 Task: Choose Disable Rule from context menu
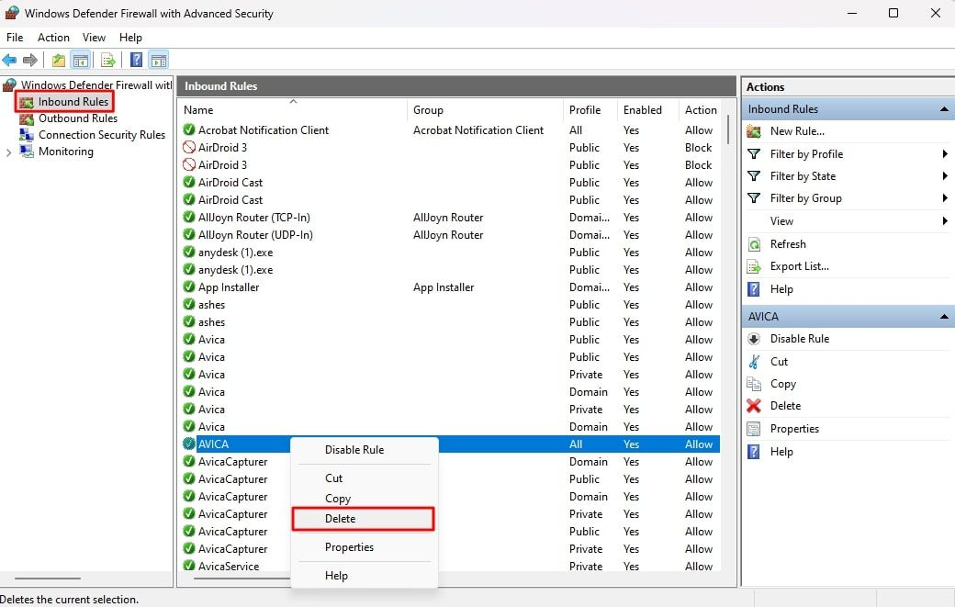[365, 450]
